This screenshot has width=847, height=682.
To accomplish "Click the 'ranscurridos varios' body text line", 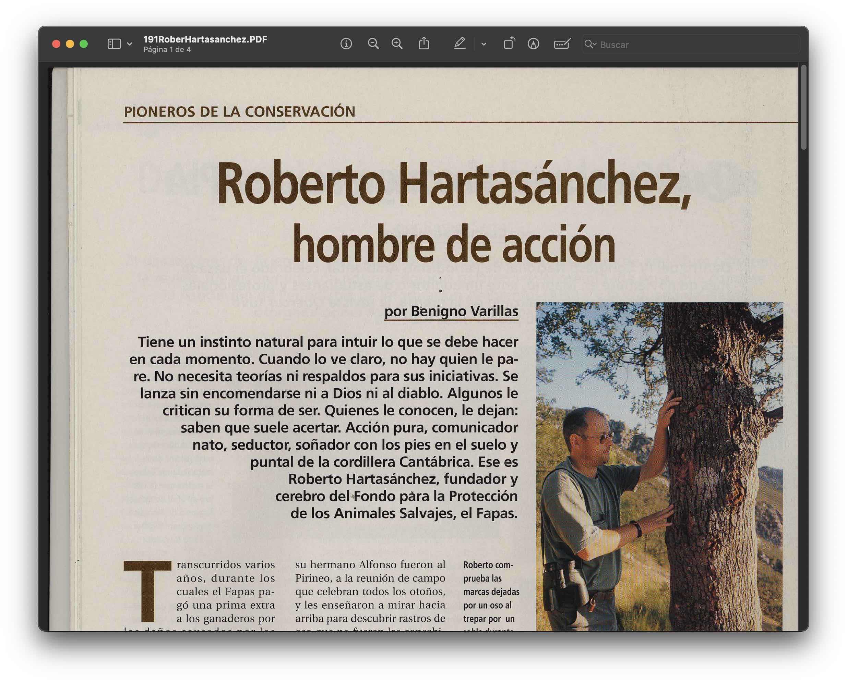I will pos(226,564).
